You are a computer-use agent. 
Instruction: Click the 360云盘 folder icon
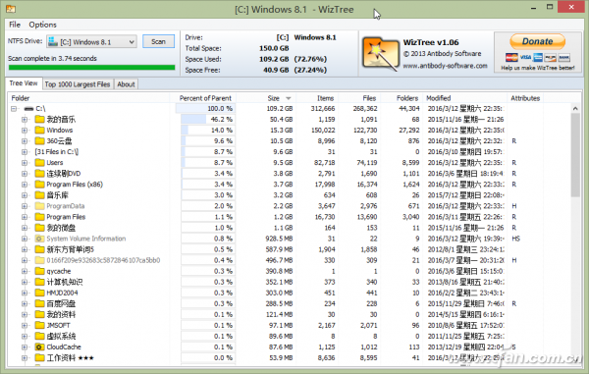(39, 140)
